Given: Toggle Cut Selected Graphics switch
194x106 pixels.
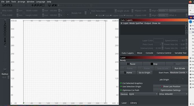Looking at the screenshot, I should coord(121,83).
